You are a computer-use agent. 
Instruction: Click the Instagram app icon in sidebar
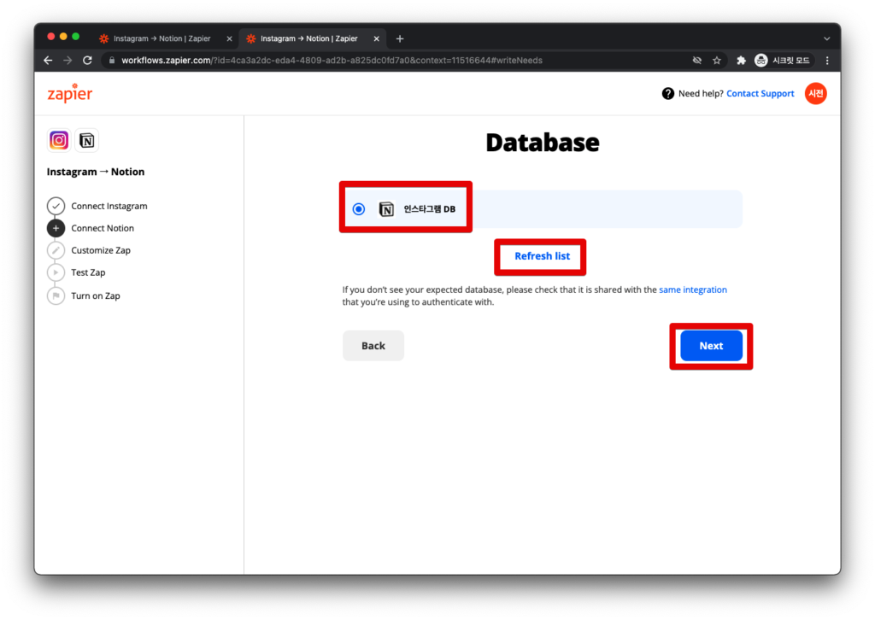point(59,140)
